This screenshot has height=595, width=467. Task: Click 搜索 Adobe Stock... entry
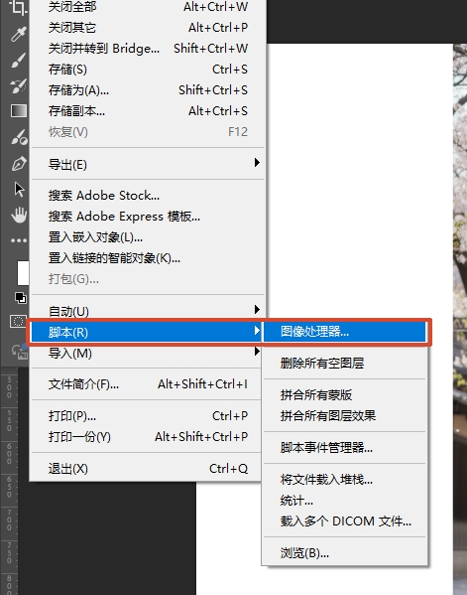coord(148,196)
